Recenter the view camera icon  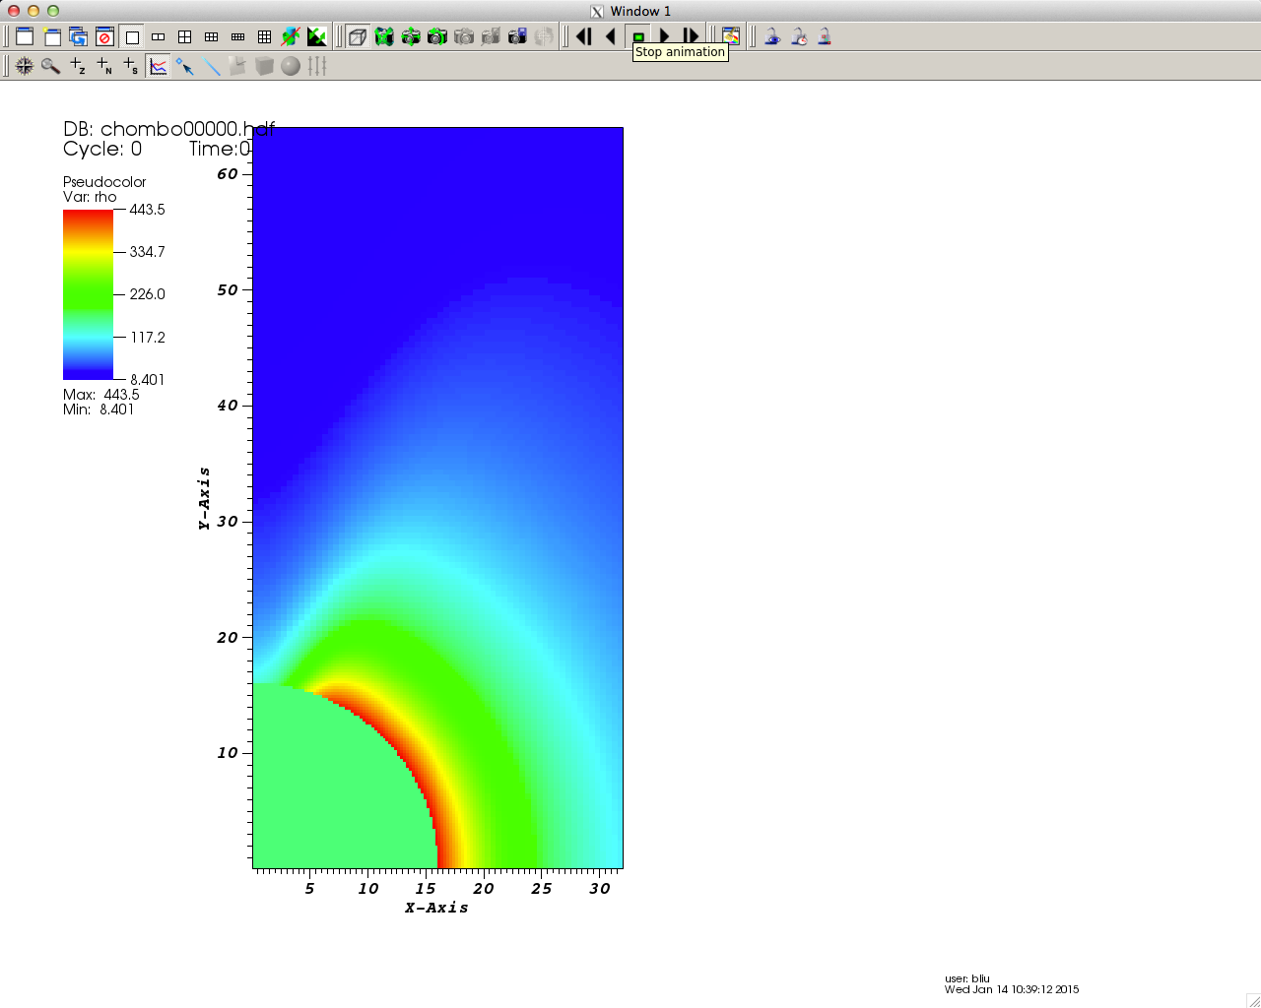(411, 36)
